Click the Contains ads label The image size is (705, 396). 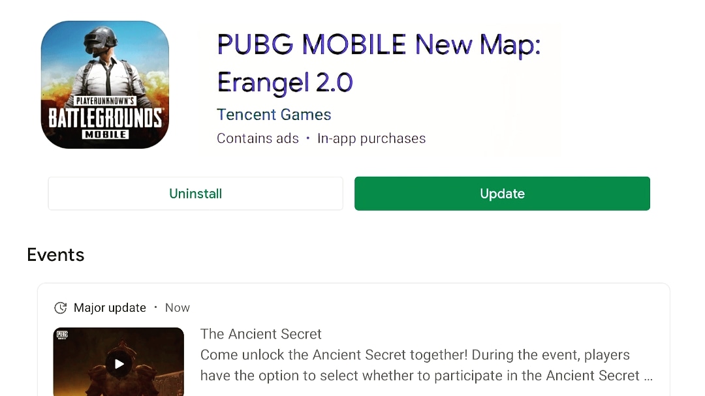tap(258, 138)
